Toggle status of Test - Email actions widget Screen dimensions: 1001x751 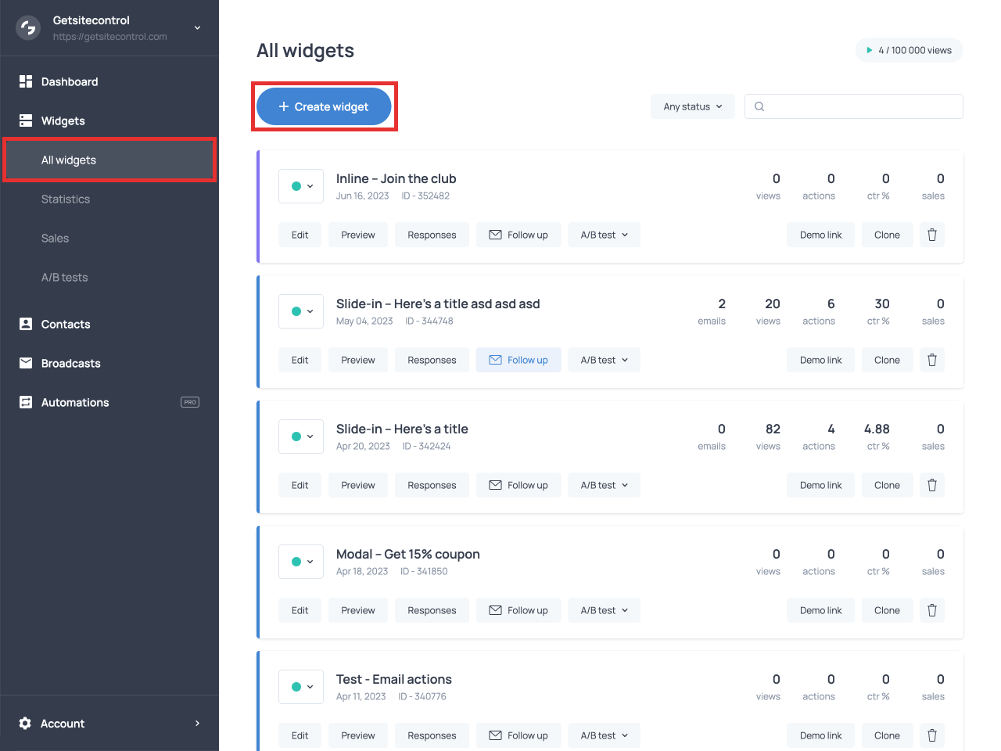(301, 687)
